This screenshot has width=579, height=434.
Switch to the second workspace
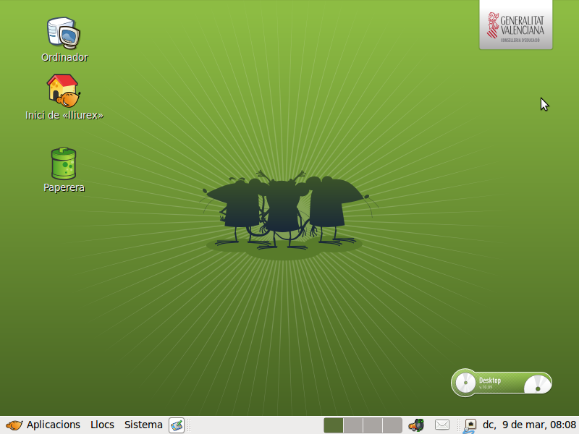tap(353, 425)
